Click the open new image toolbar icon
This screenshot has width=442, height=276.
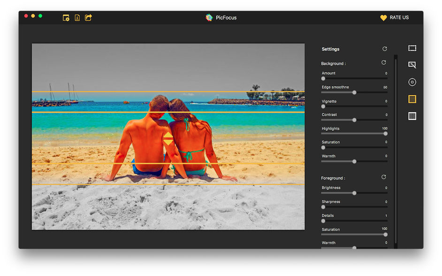click(66, 18)
